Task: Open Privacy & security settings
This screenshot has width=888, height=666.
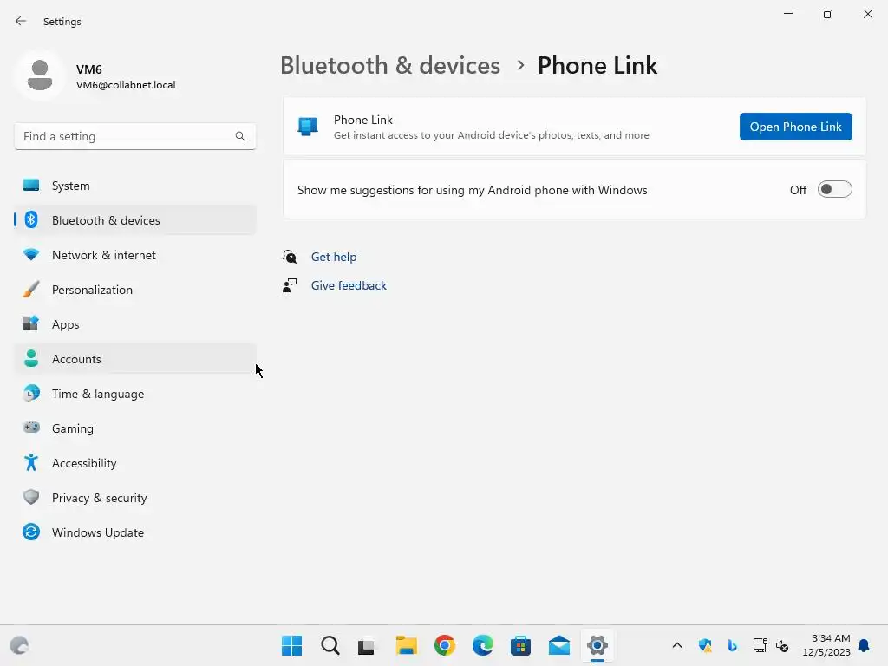Action: (x=135, y=497)
